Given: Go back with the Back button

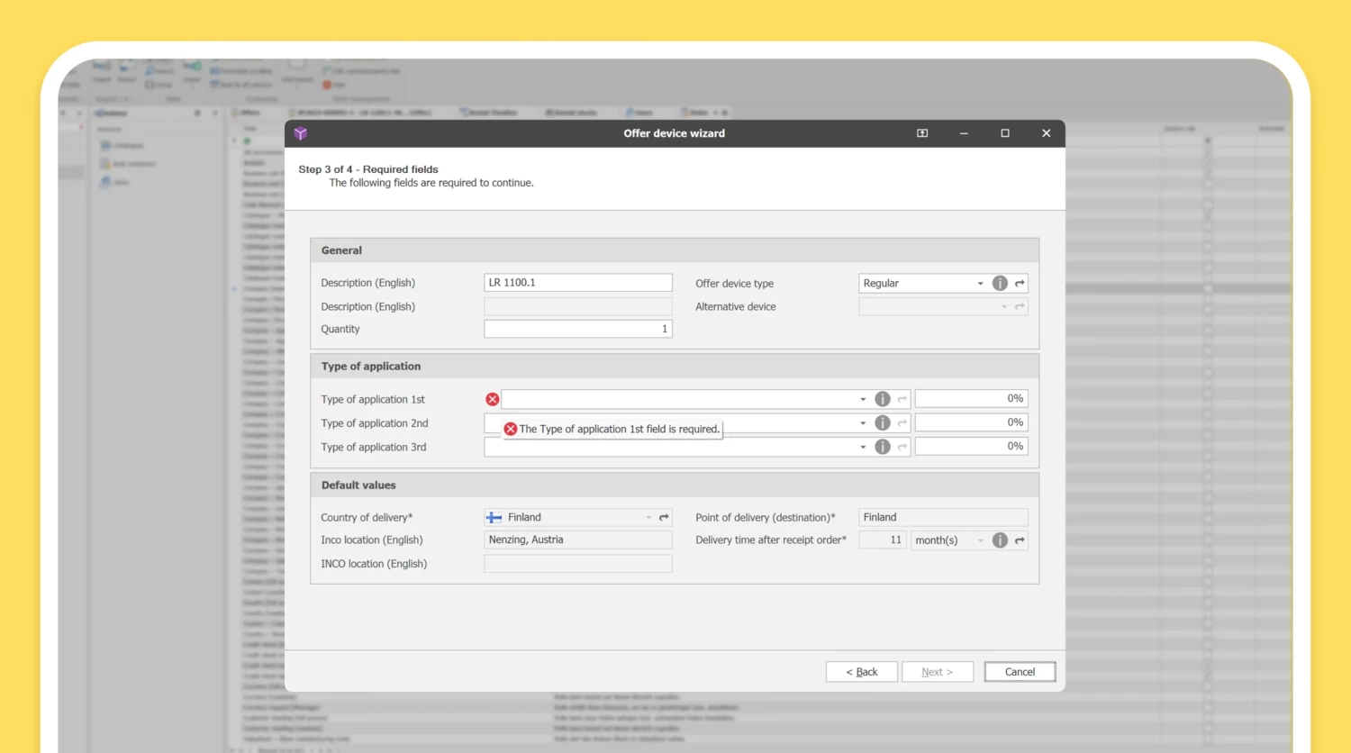Looking at the screenshot, I should [x=861, y=672].
